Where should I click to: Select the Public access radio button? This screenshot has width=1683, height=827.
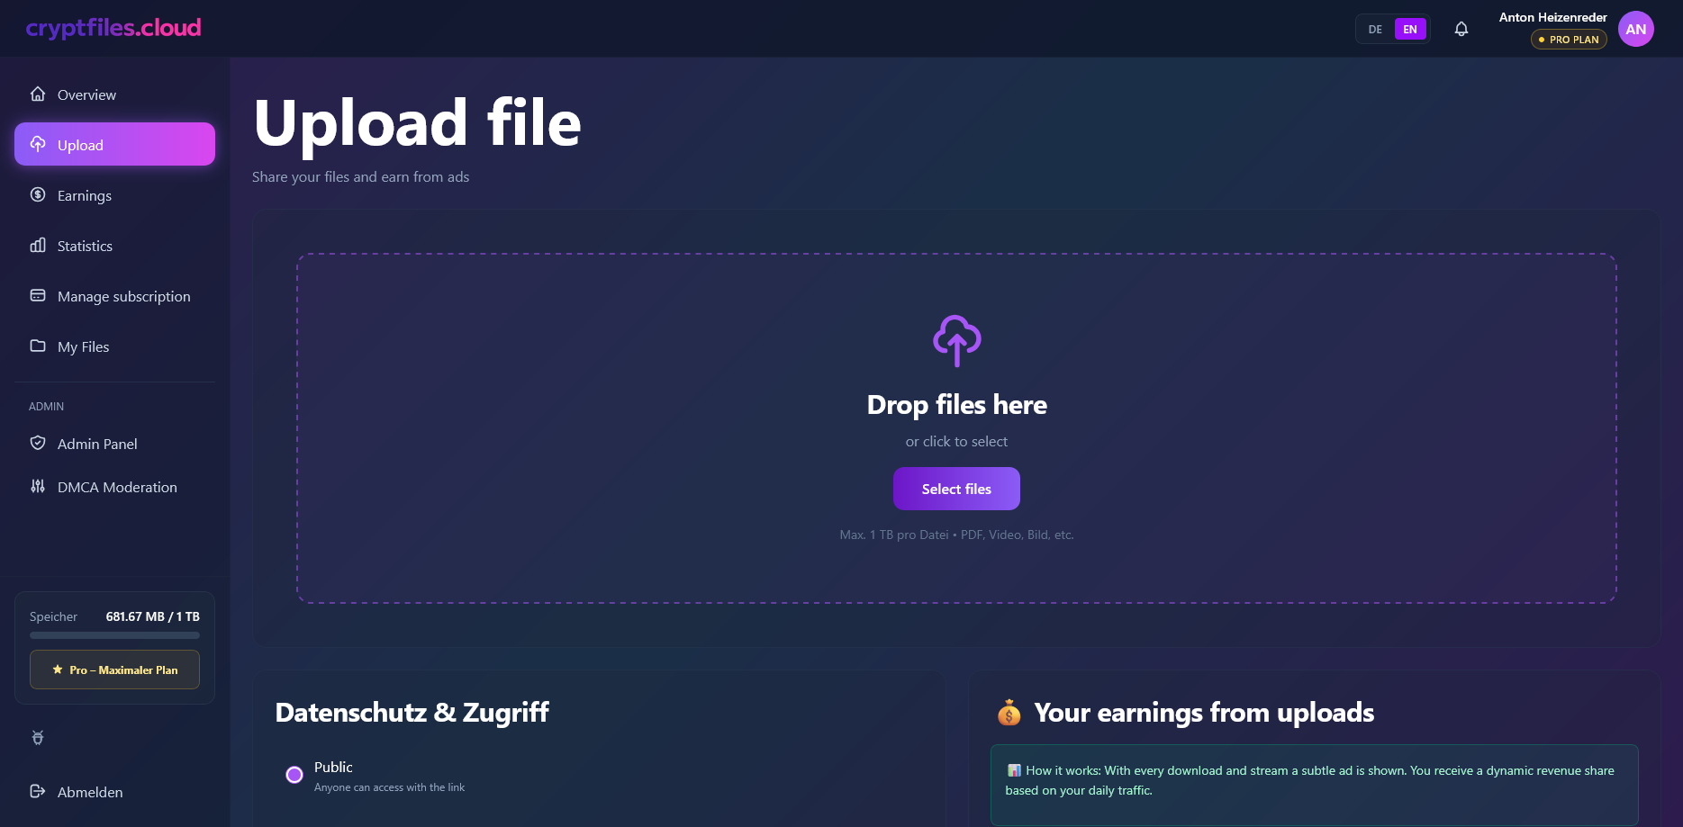tap(294, 774)
